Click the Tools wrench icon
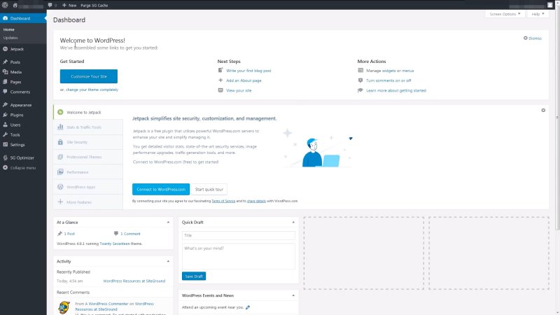 (5, 134)
